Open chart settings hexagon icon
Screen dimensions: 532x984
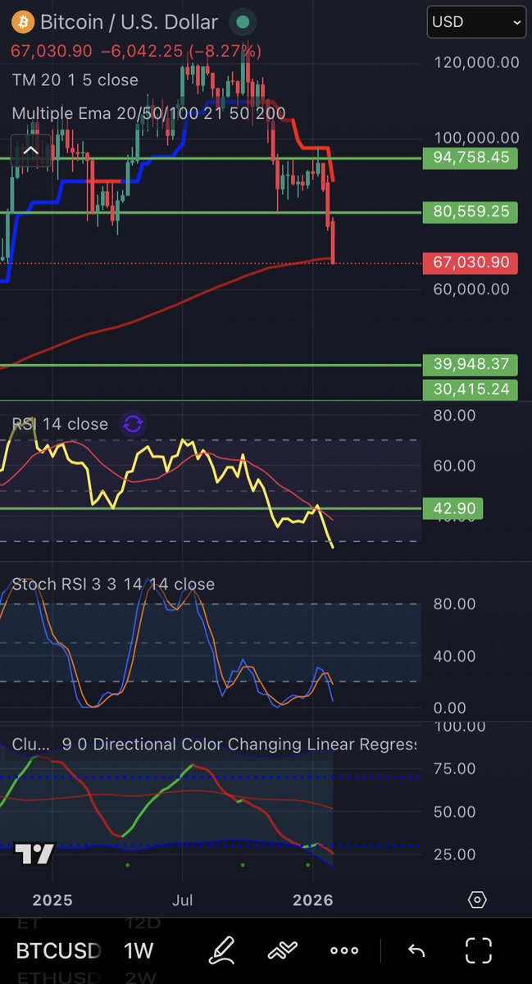[477, 900]
